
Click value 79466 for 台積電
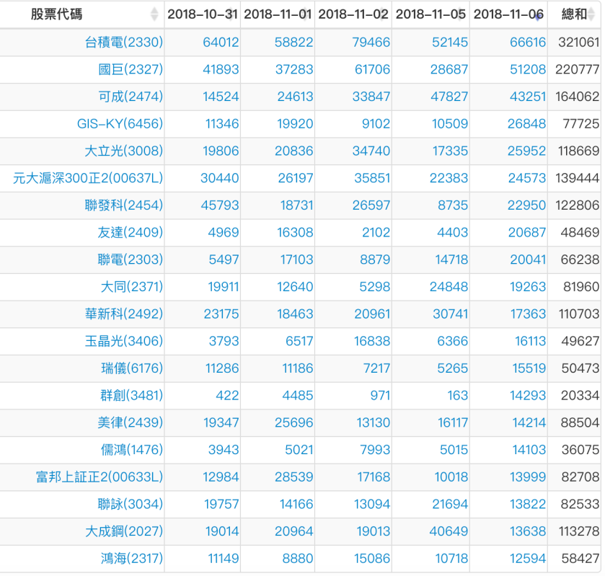[x=371, y=43]
